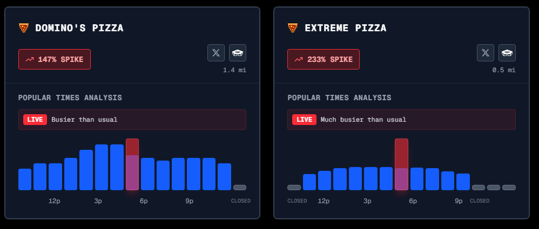Click Domino's POPULAR TIMES ANALYSIS heading
The height and width of the screenshot is (229, 539).
70,98
